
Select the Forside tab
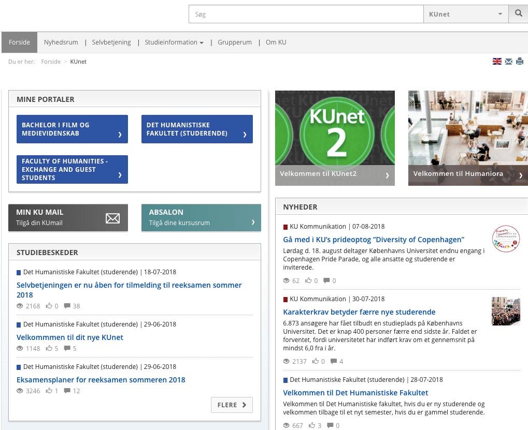[19, 42]
